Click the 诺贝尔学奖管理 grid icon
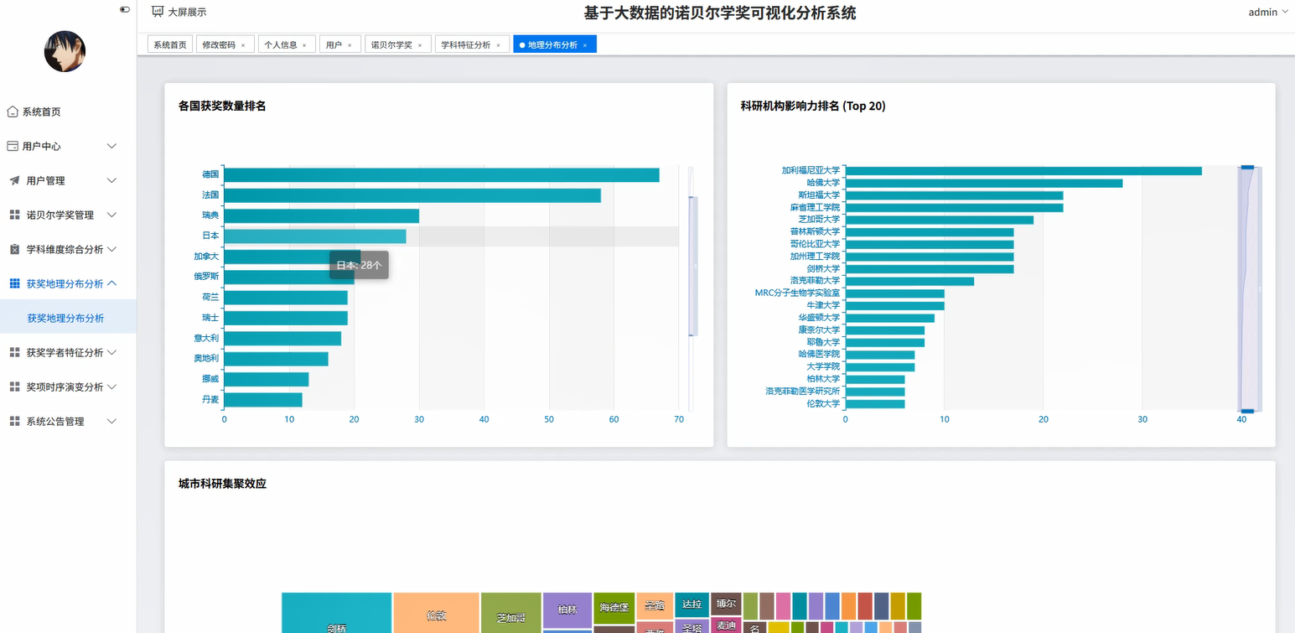The width and height of the screenshot is (1295, 633). (x=14, y=215)
